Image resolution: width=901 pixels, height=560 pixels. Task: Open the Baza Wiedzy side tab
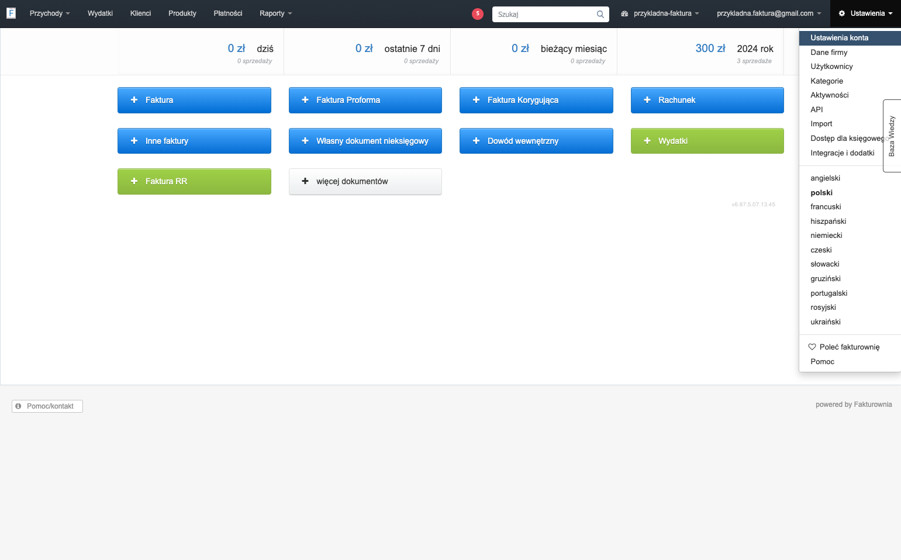pyautogui.click(x=892, y=136)
